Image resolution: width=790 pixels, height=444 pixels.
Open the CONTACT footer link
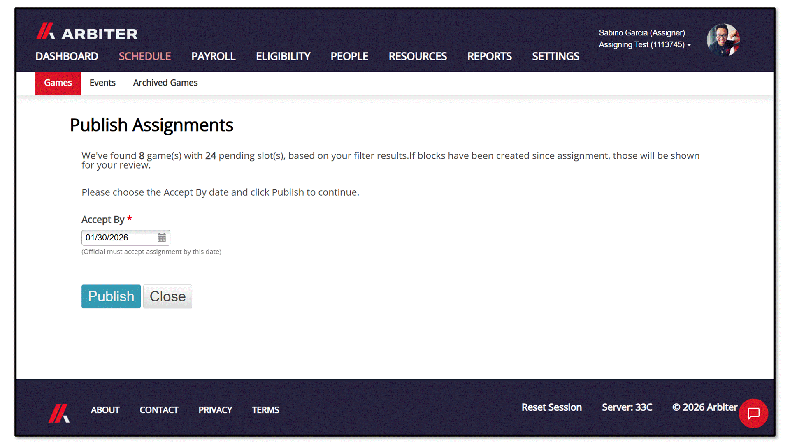159,410
